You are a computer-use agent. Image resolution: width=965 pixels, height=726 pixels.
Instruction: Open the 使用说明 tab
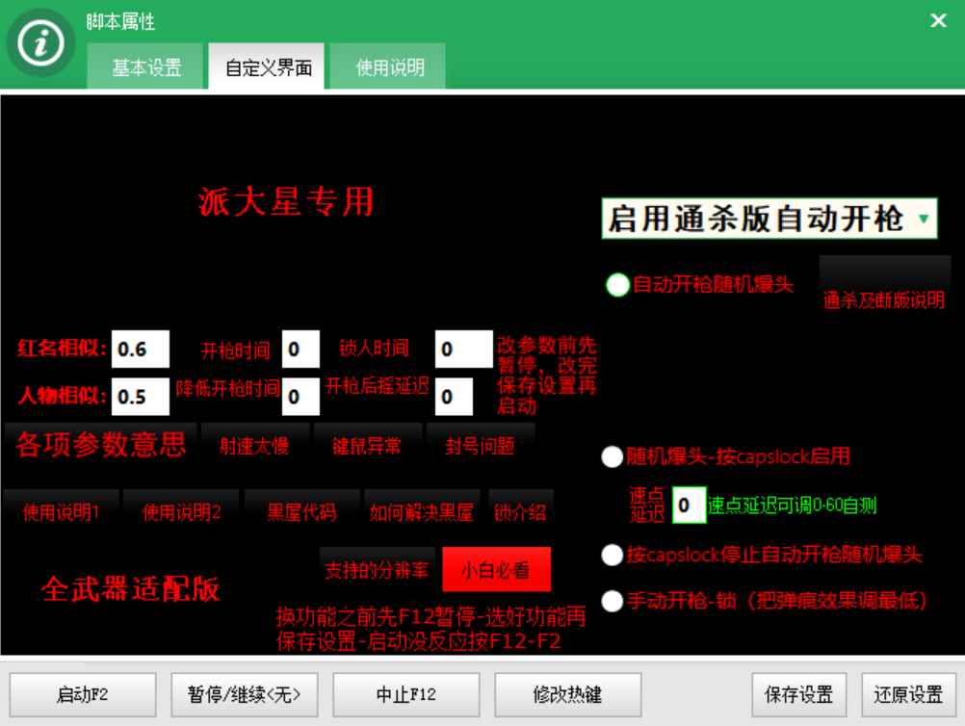pos(386,67)
